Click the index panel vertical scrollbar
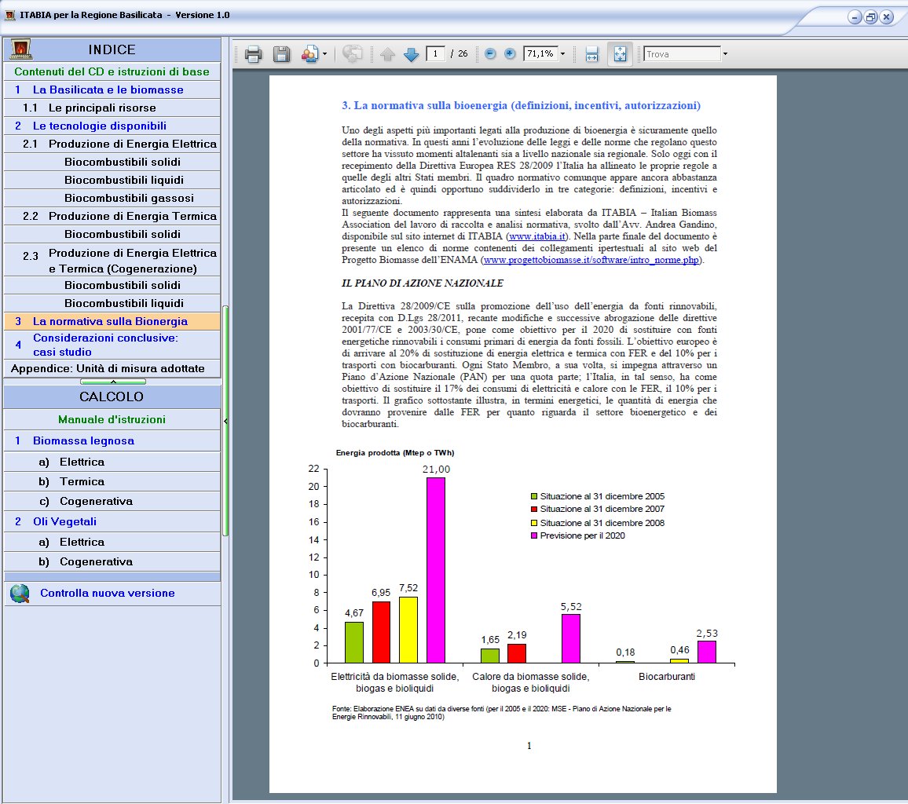 click(226, 421)
